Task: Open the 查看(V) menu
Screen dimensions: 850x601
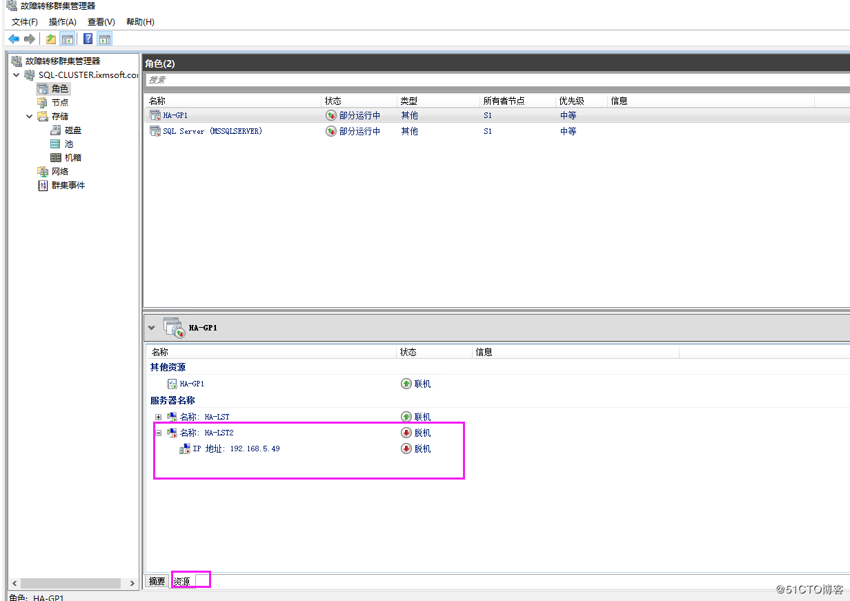Action: pyautogui.click(x=100, y=21)
